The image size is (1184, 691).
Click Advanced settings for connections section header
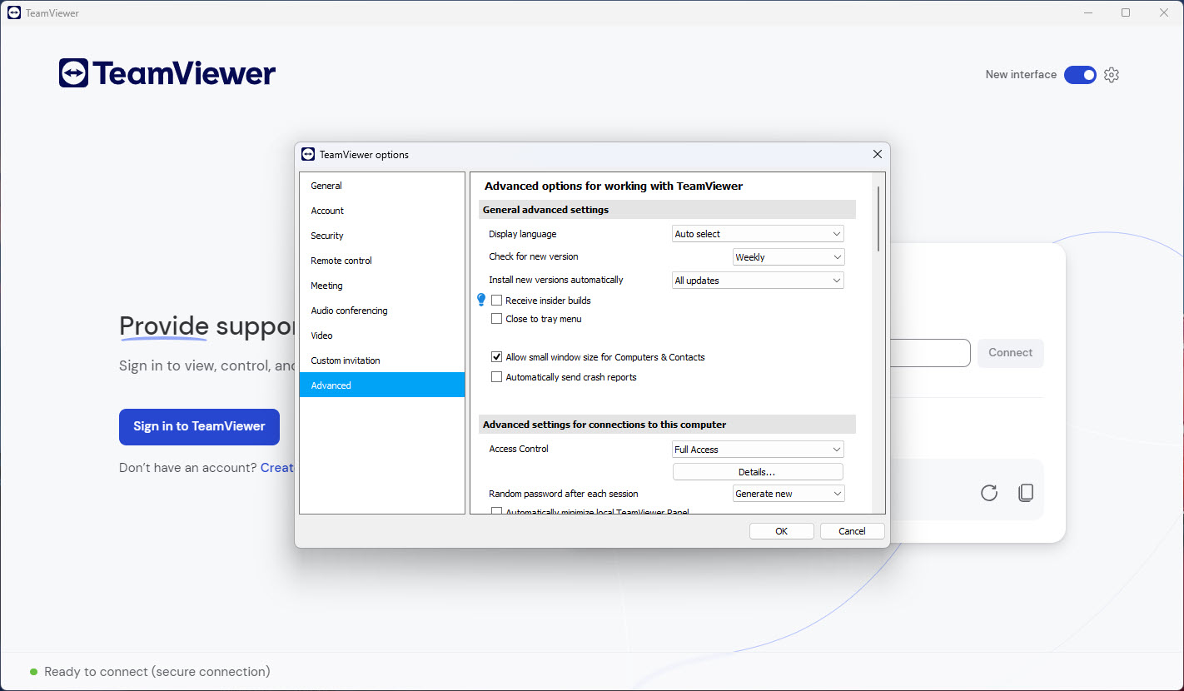(x=667, y=425)
